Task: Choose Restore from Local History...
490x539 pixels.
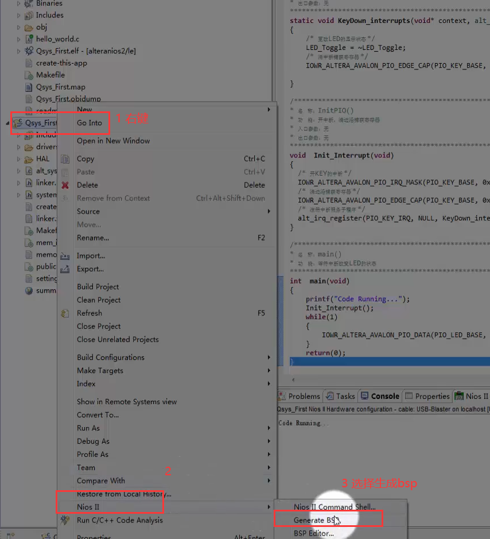Action: pos(124,494)
